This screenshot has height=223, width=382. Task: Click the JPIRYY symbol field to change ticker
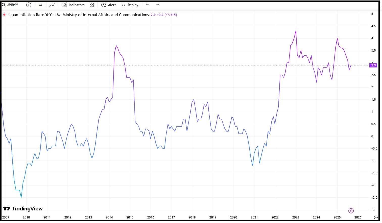click(12, 5)
